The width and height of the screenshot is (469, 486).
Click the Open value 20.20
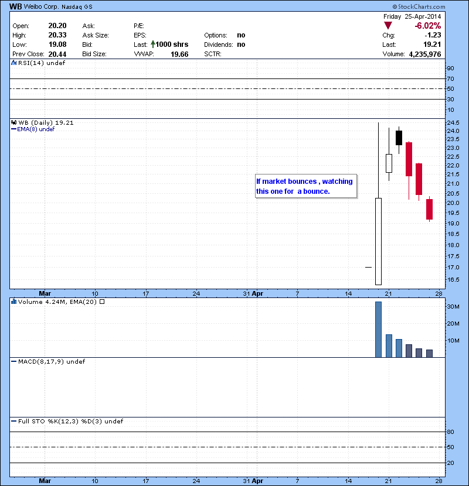click(x=57, y=26)
